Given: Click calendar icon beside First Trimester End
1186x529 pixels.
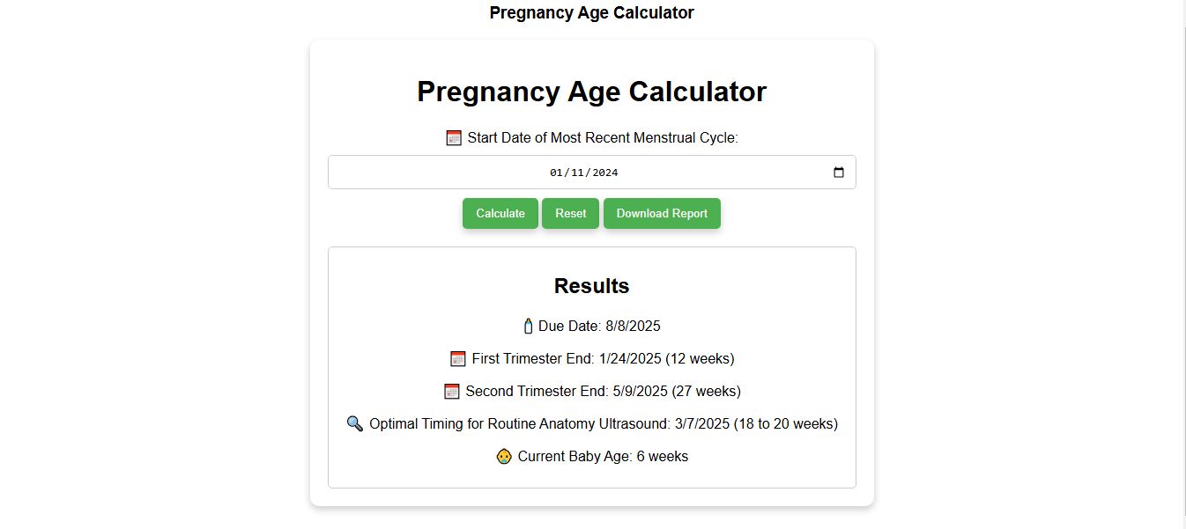Looking at the screenshot, I should point(457,359).
